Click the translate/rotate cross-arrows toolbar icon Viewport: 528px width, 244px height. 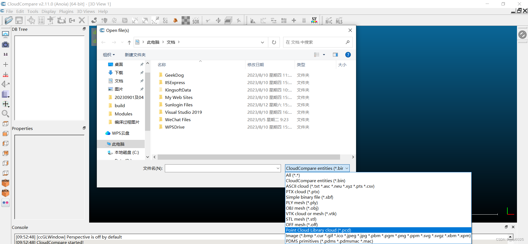coord(218,20)
